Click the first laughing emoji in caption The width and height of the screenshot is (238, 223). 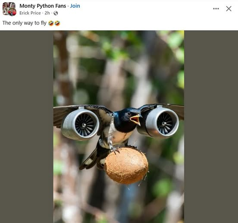point(51,23)
